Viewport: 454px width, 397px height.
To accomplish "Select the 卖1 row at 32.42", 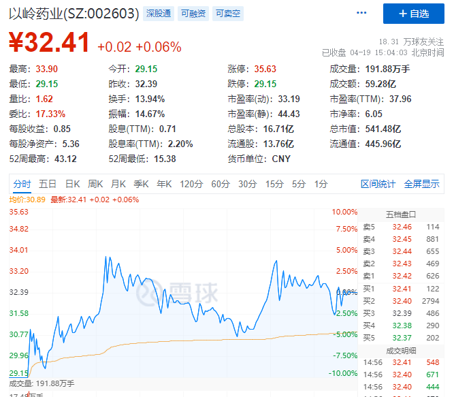I will pos(401,276).
